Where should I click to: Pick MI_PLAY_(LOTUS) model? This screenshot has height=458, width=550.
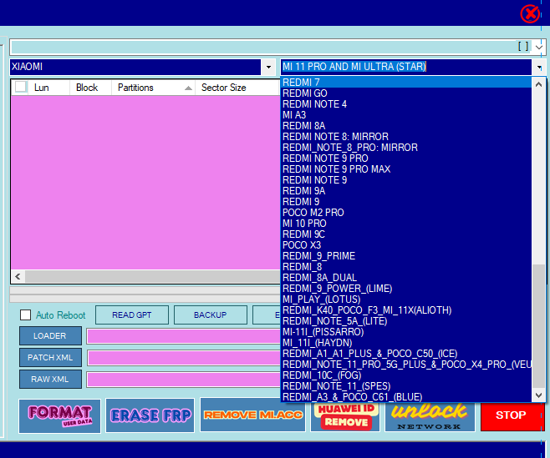[x=406, y=299]
